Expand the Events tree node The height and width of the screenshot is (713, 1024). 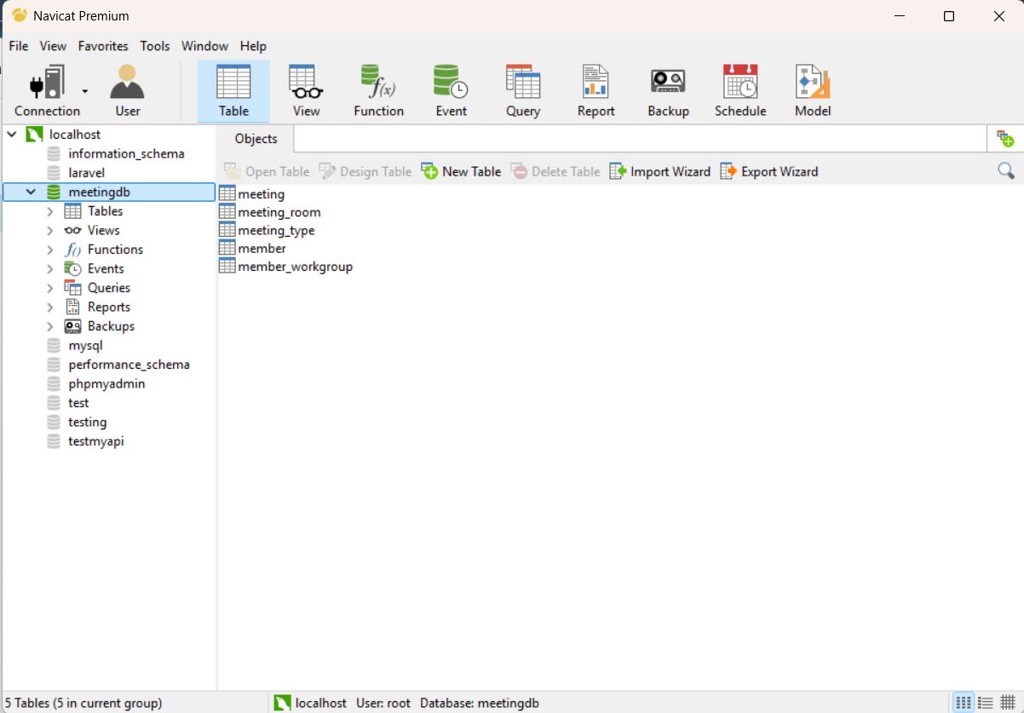click(50, 268)
